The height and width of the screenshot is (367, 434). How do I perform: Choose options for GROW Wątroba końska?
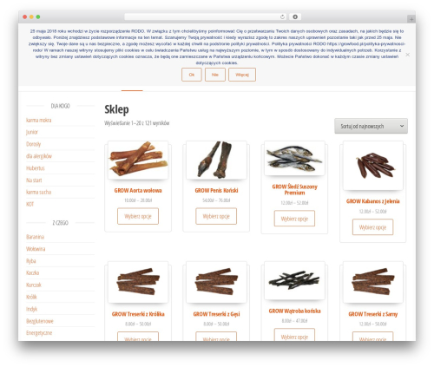[294, 336]
